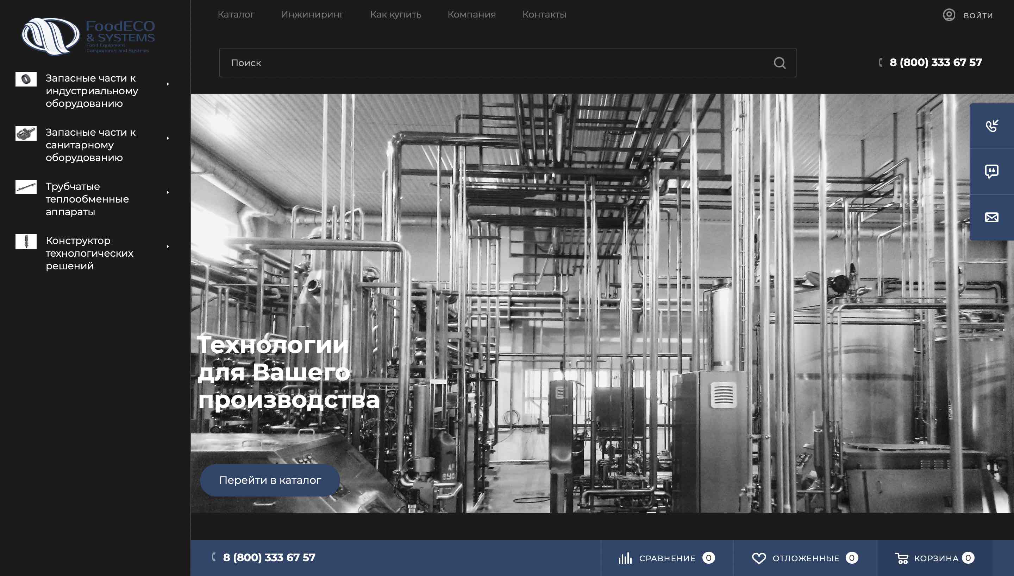Screen dimensions: 1014x576
Task: Click the envelope email icon on right sidebar
Action: click(x=991, y=217)
